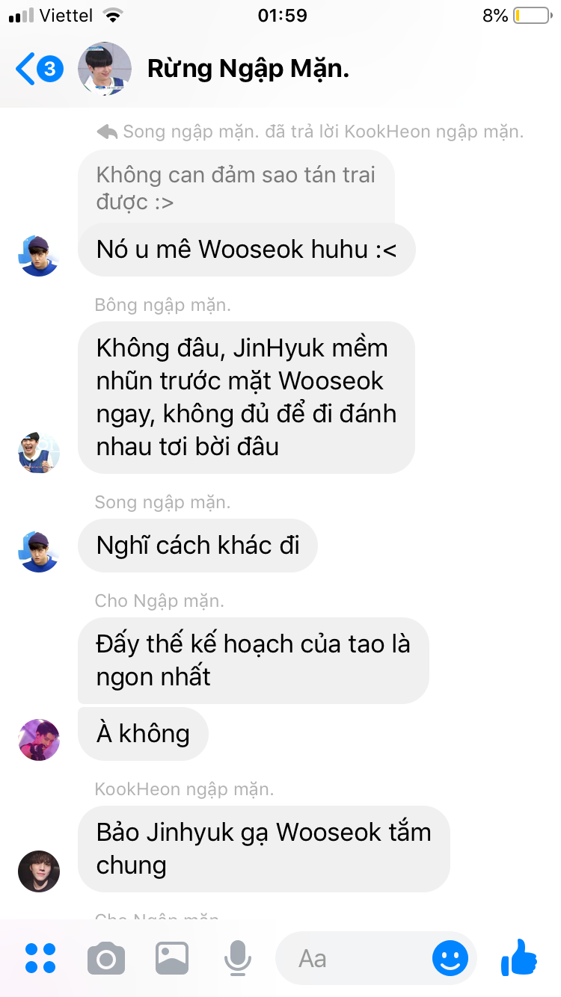This screenshot has height=997, width=561.
Task: Open Rừng Ngập Mặn group chat details
Action: pos(248,69)
